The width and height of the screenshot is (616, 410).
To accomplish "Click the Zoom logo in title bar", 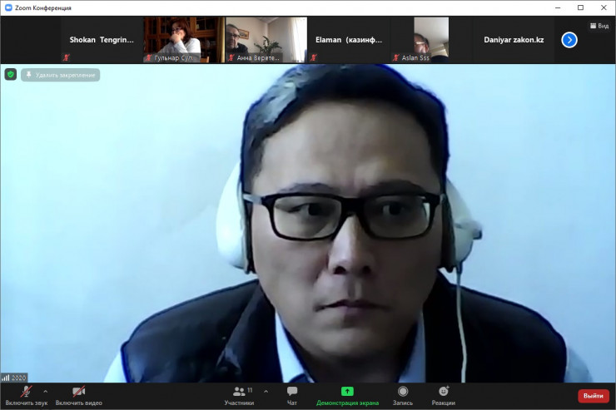I will 8,7.
